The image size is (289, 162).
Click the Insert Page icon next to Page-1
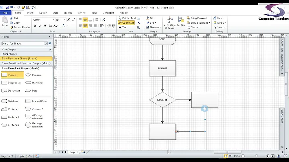click(83, 152)
